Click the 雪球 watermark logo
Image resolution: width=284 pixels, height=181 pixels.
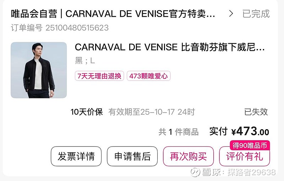click(195, 172)
